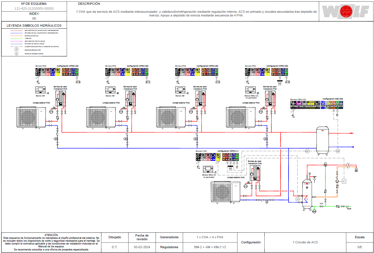374x253 pixels.
Task: Click the Unidad exterior CHA outdoor unit
Action: [226, 192]
